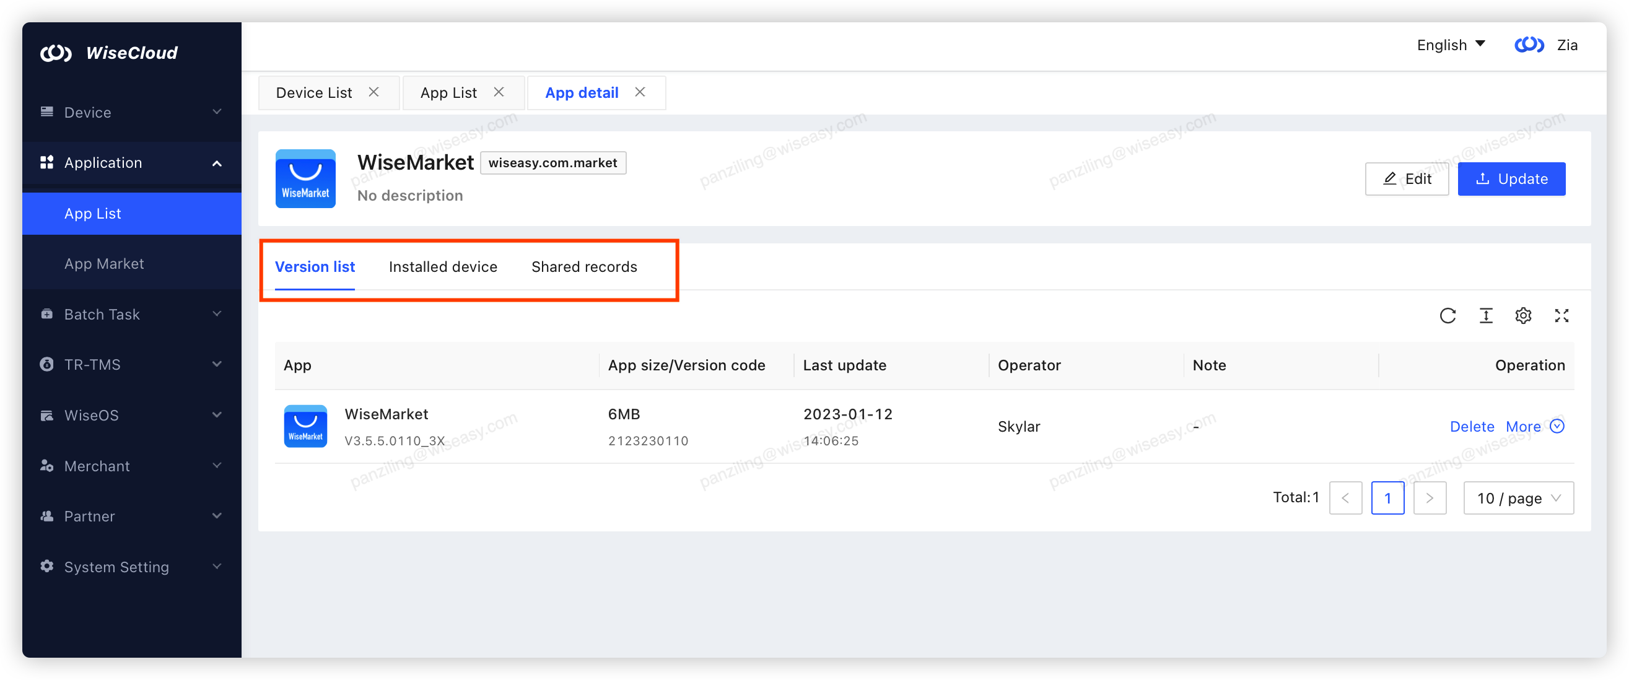1629x680 pixels.
Task: Switch to the Installed device tab
Action: coord(443,267)
